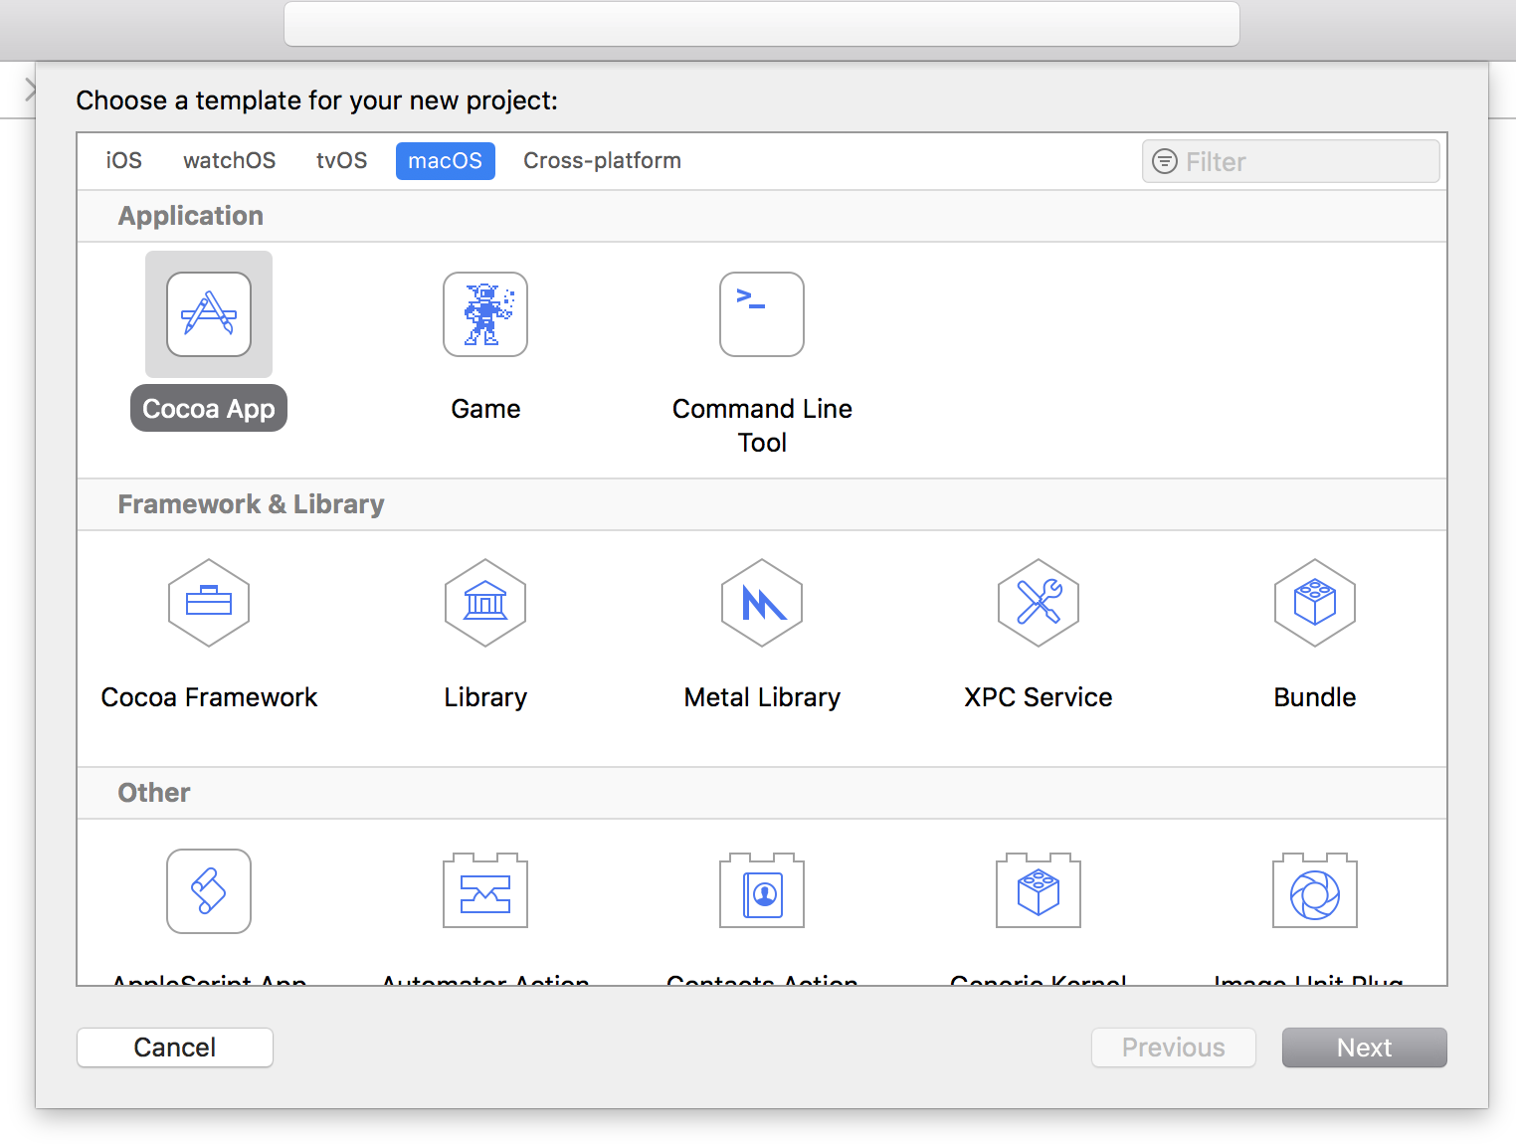1516x1144 pixels.
Task: Choose the Contacts Action template
Action: click(x=761, y=890)
